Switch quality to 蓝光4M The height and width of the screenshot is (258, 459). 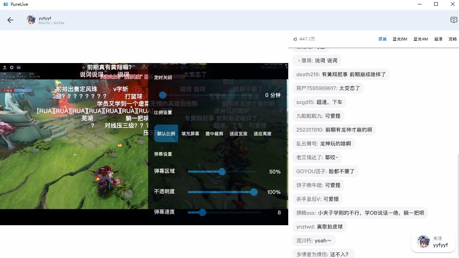[x=421, y=39]
